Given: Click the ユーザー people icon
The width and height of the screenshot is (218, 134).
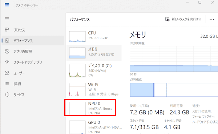Looking at the screenshot, I should click(x=7, y=73).
